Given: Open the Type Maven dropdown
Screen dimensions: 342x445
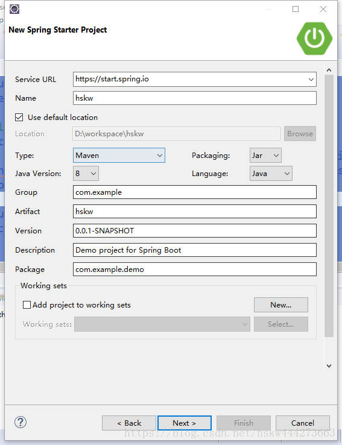Looking at the screenshot, I should coord(119,155).
